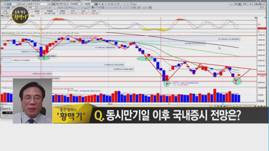Switch chart to the 15 minute interval
The width and height of the screenshot is (269, 151).
coord(131,4)
